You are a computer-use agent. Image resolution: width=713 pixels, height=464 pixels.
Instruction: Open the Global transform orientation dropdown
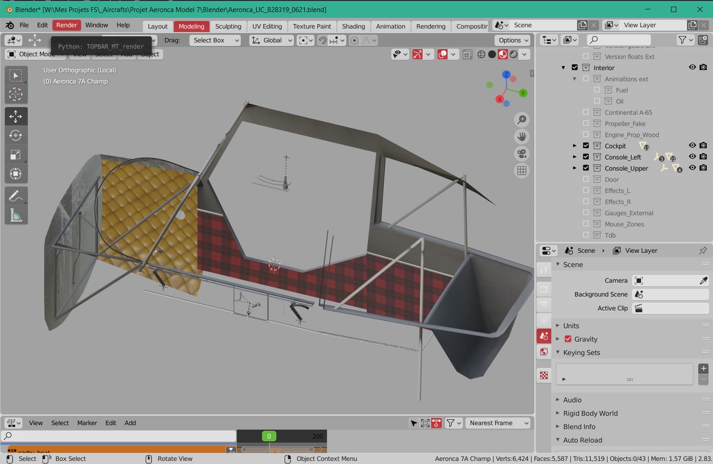(272, 40)
